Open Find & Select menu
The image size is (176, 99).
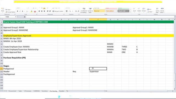coord(162,10)
